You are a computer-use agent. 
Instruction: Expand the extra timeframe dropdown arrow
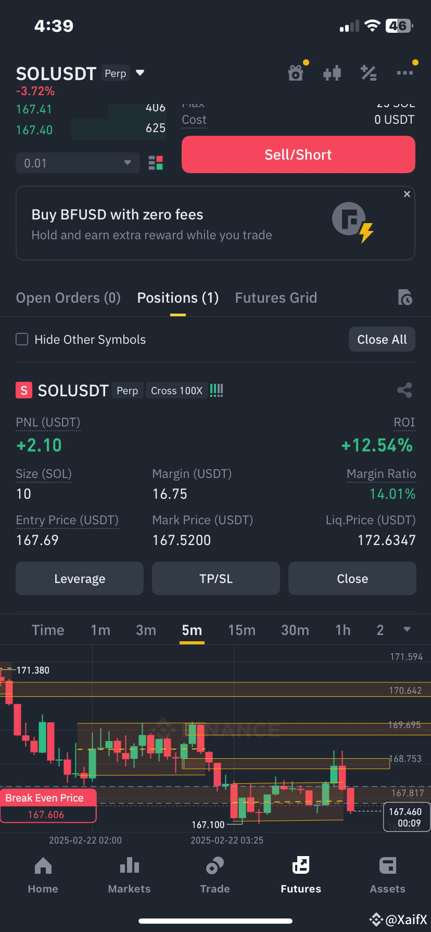point(407,629)
